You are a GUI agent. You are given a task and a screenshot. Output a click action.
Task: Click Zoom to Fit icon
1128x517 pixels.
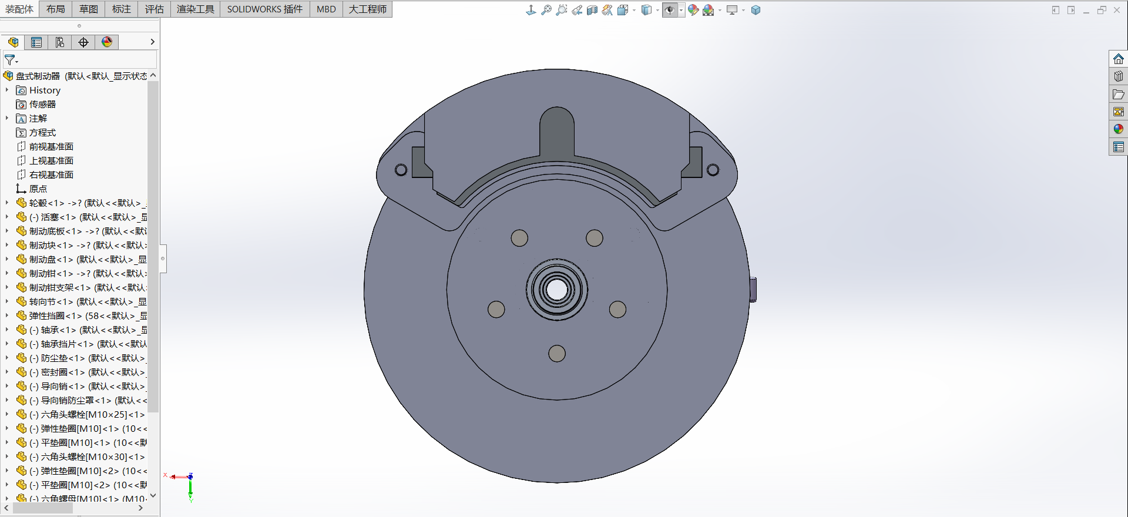(546, 10)
